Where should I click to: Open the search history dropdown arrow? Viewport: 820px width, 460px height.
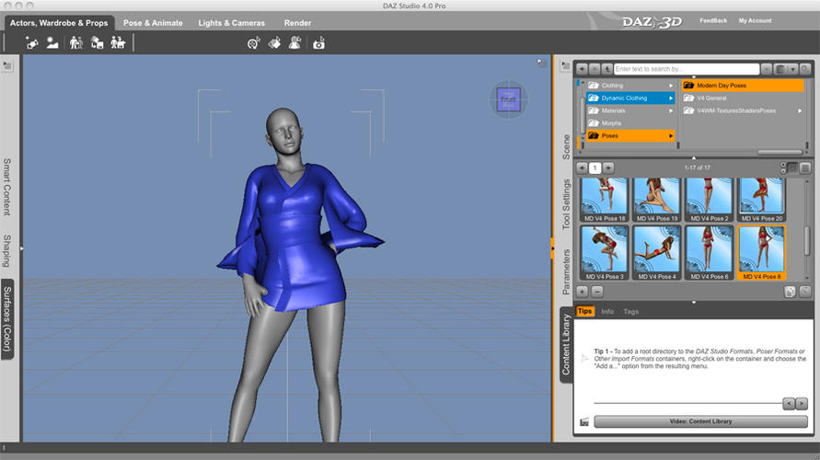point(766,69)
